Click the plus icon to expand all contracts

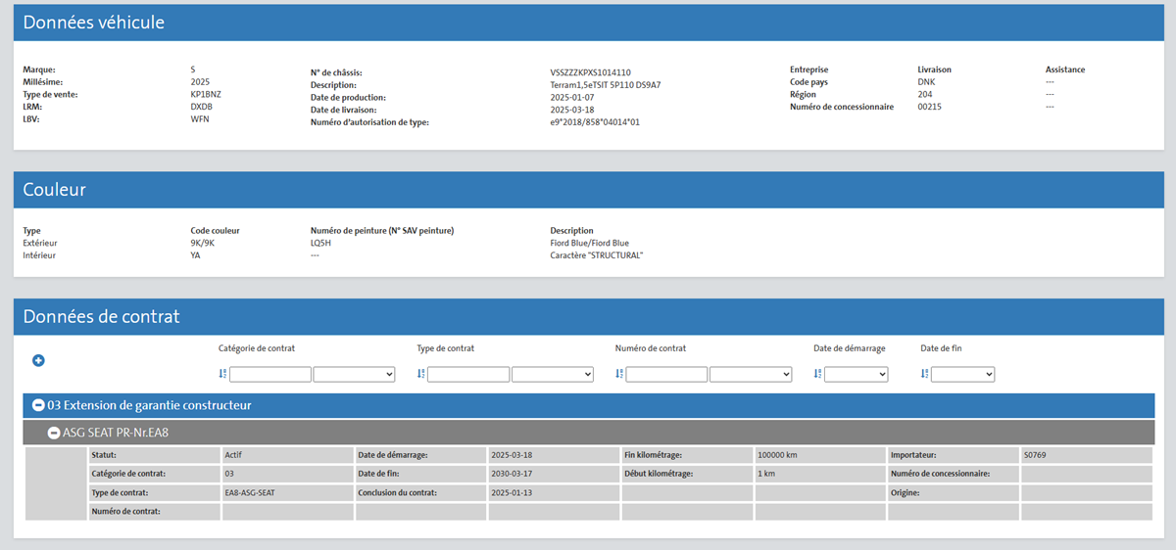(39, 361)
